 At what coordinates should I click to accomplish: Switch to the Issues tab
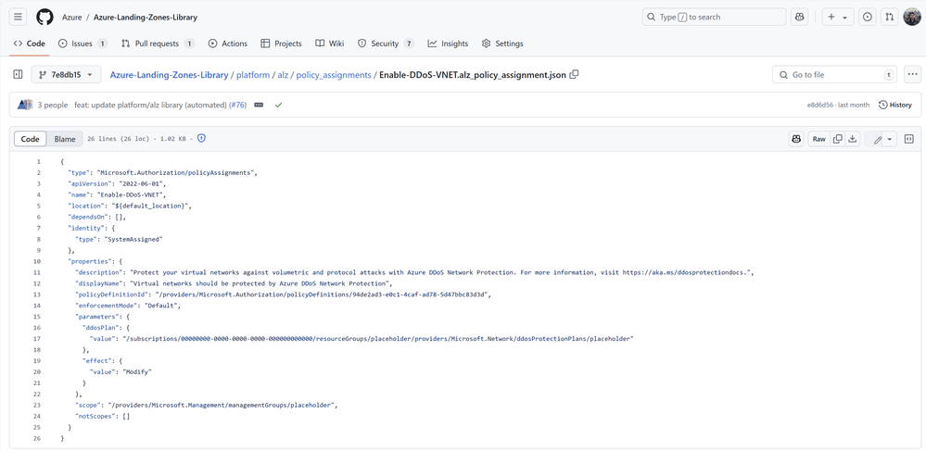coord(82,44)
